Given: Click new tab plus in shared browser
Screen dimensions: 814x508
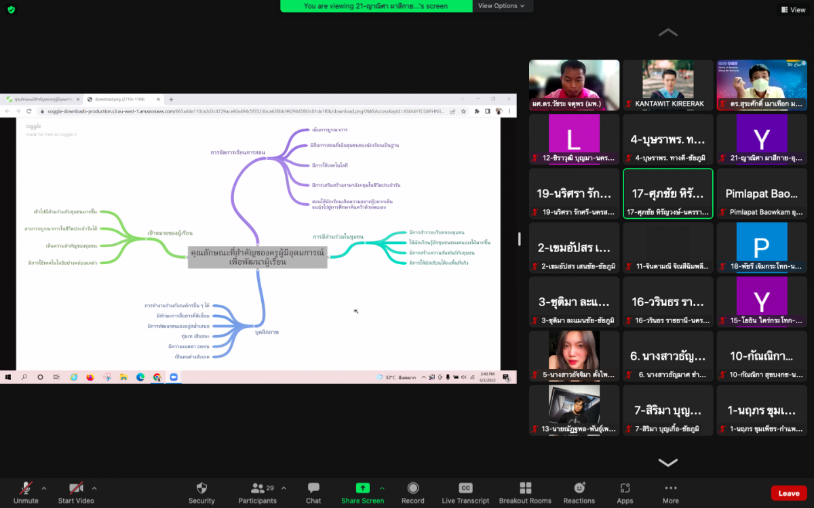Looking at the screenshot, I should pos(171,99).
